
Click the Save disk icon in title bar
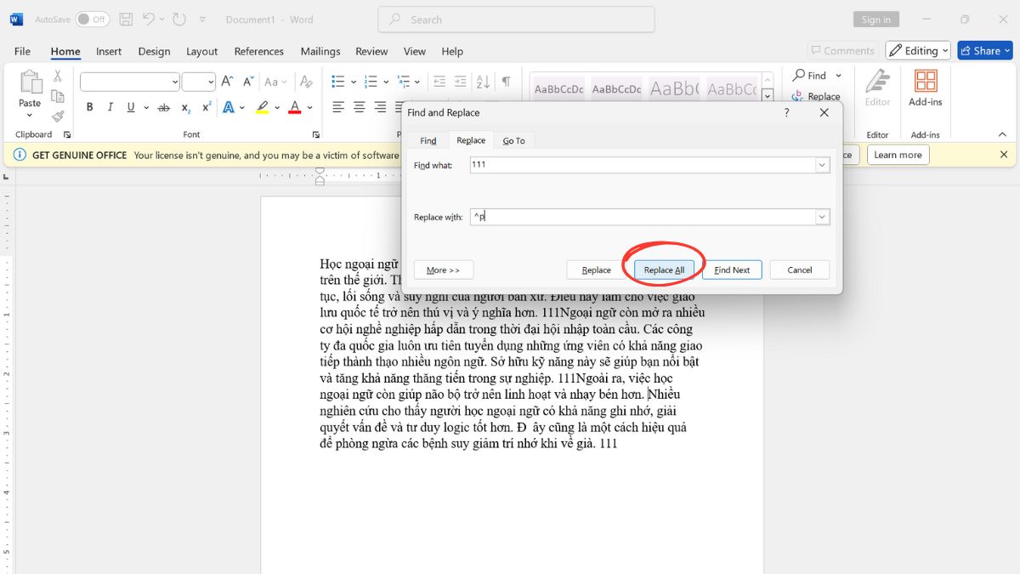(x=126, y=19)
